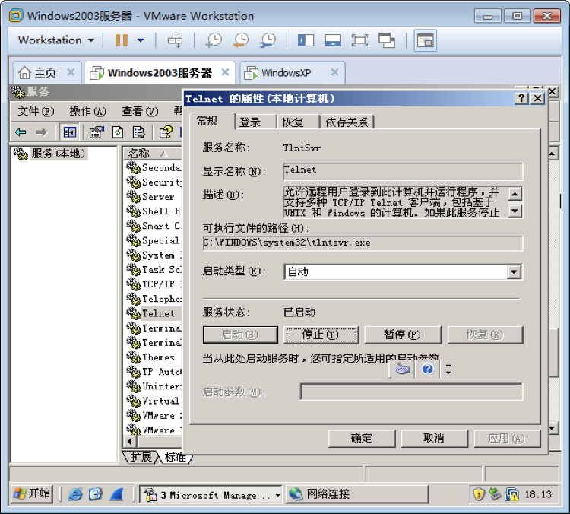Select the WindowsXP virtual machine tab
570x514 pixels.
[286, 73]
